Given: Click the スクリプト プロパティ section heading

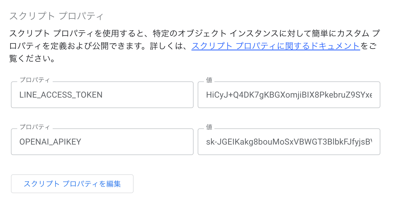Looking at the screenshot, I should [56, 16].
